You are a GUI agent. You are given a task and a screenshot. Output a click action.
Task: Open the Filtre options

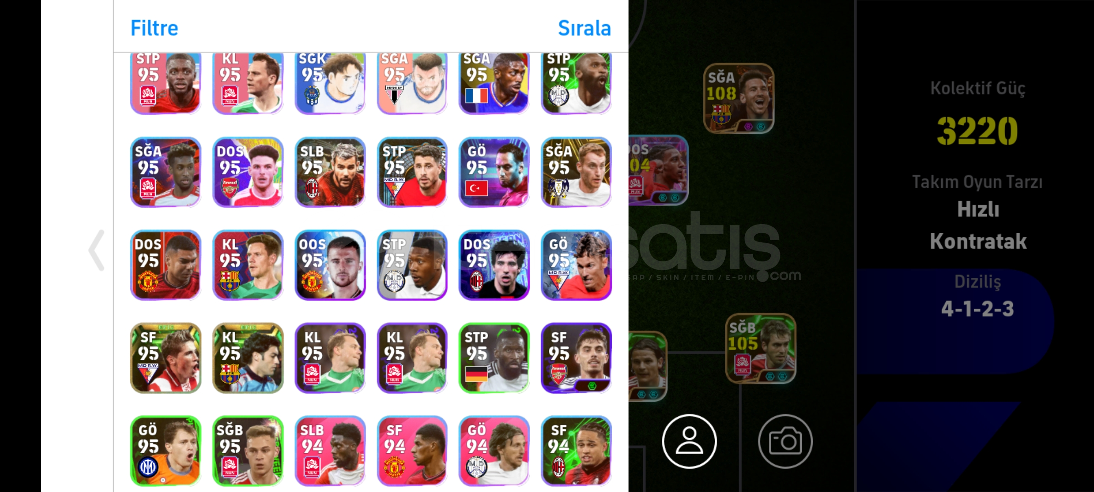click(x=154, y=28)
